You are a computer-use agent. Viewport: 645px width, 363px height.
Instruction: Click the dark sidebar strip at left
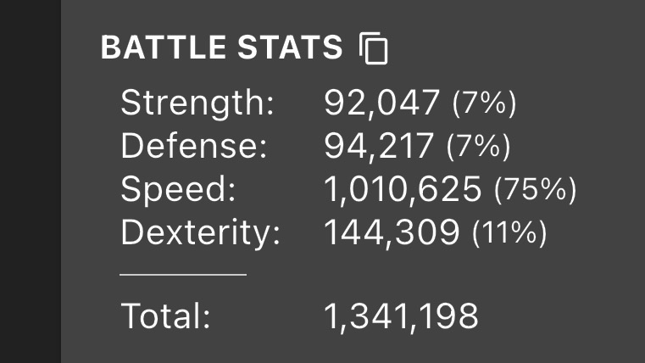(31, 181)
